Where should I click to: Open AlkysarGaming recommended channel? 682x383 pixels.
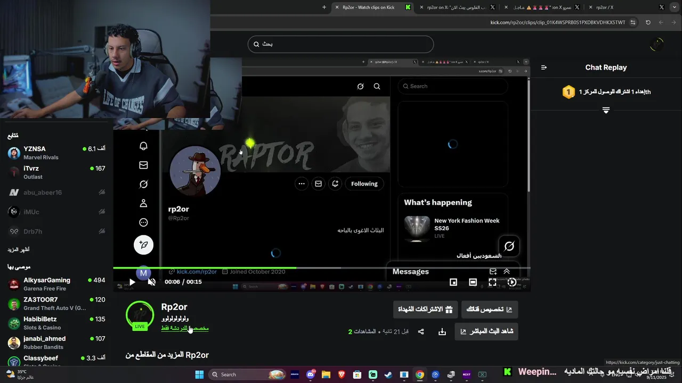click(x=56, y=284)
